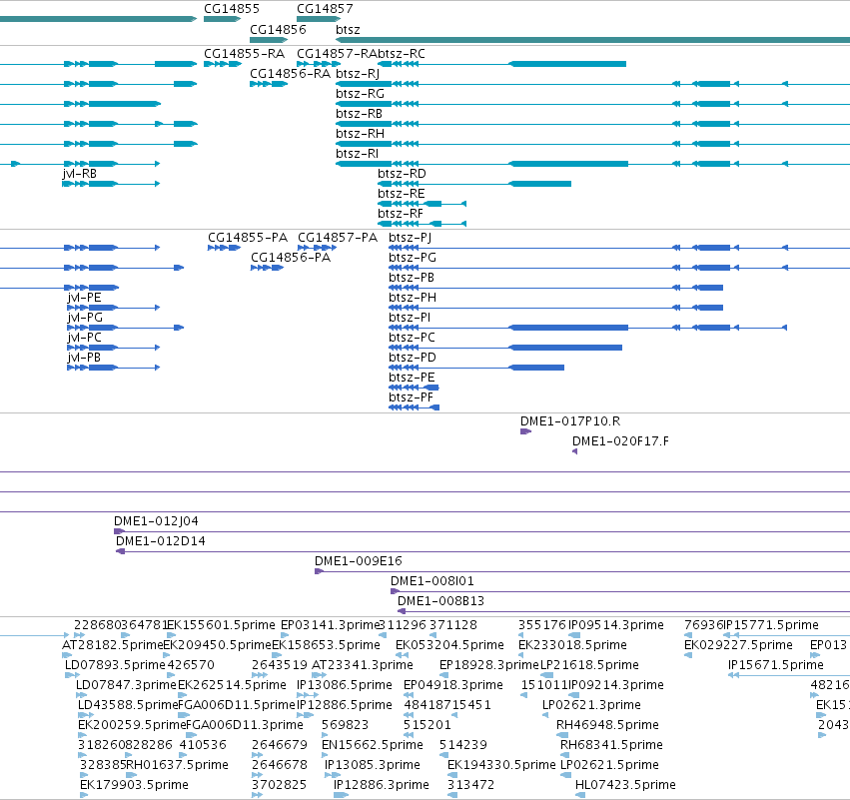Image resolution: width=850 pixels, height=800 pixels.
Task: Select transcript CG14855-RA label
Action: (x=244, y=54)
